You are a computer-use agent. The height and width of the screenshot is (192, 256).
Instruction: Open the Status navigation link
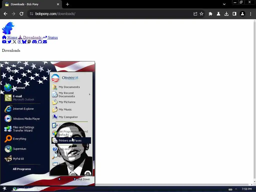pos(50,37)
